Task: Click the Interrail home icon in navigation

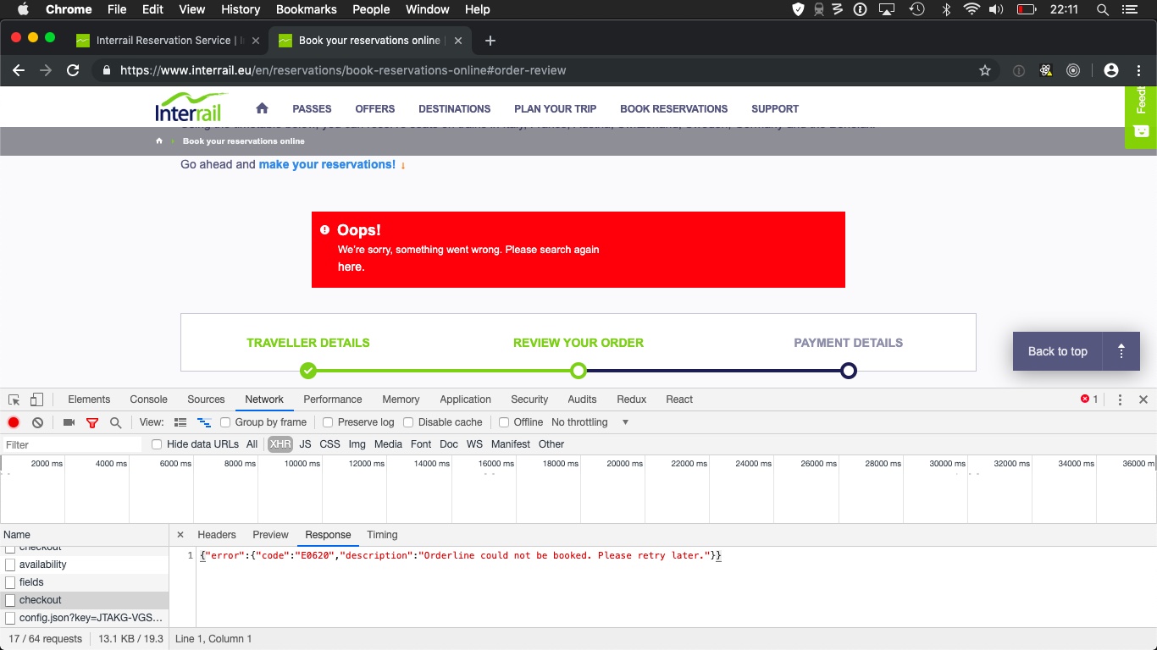Action: 262,108
